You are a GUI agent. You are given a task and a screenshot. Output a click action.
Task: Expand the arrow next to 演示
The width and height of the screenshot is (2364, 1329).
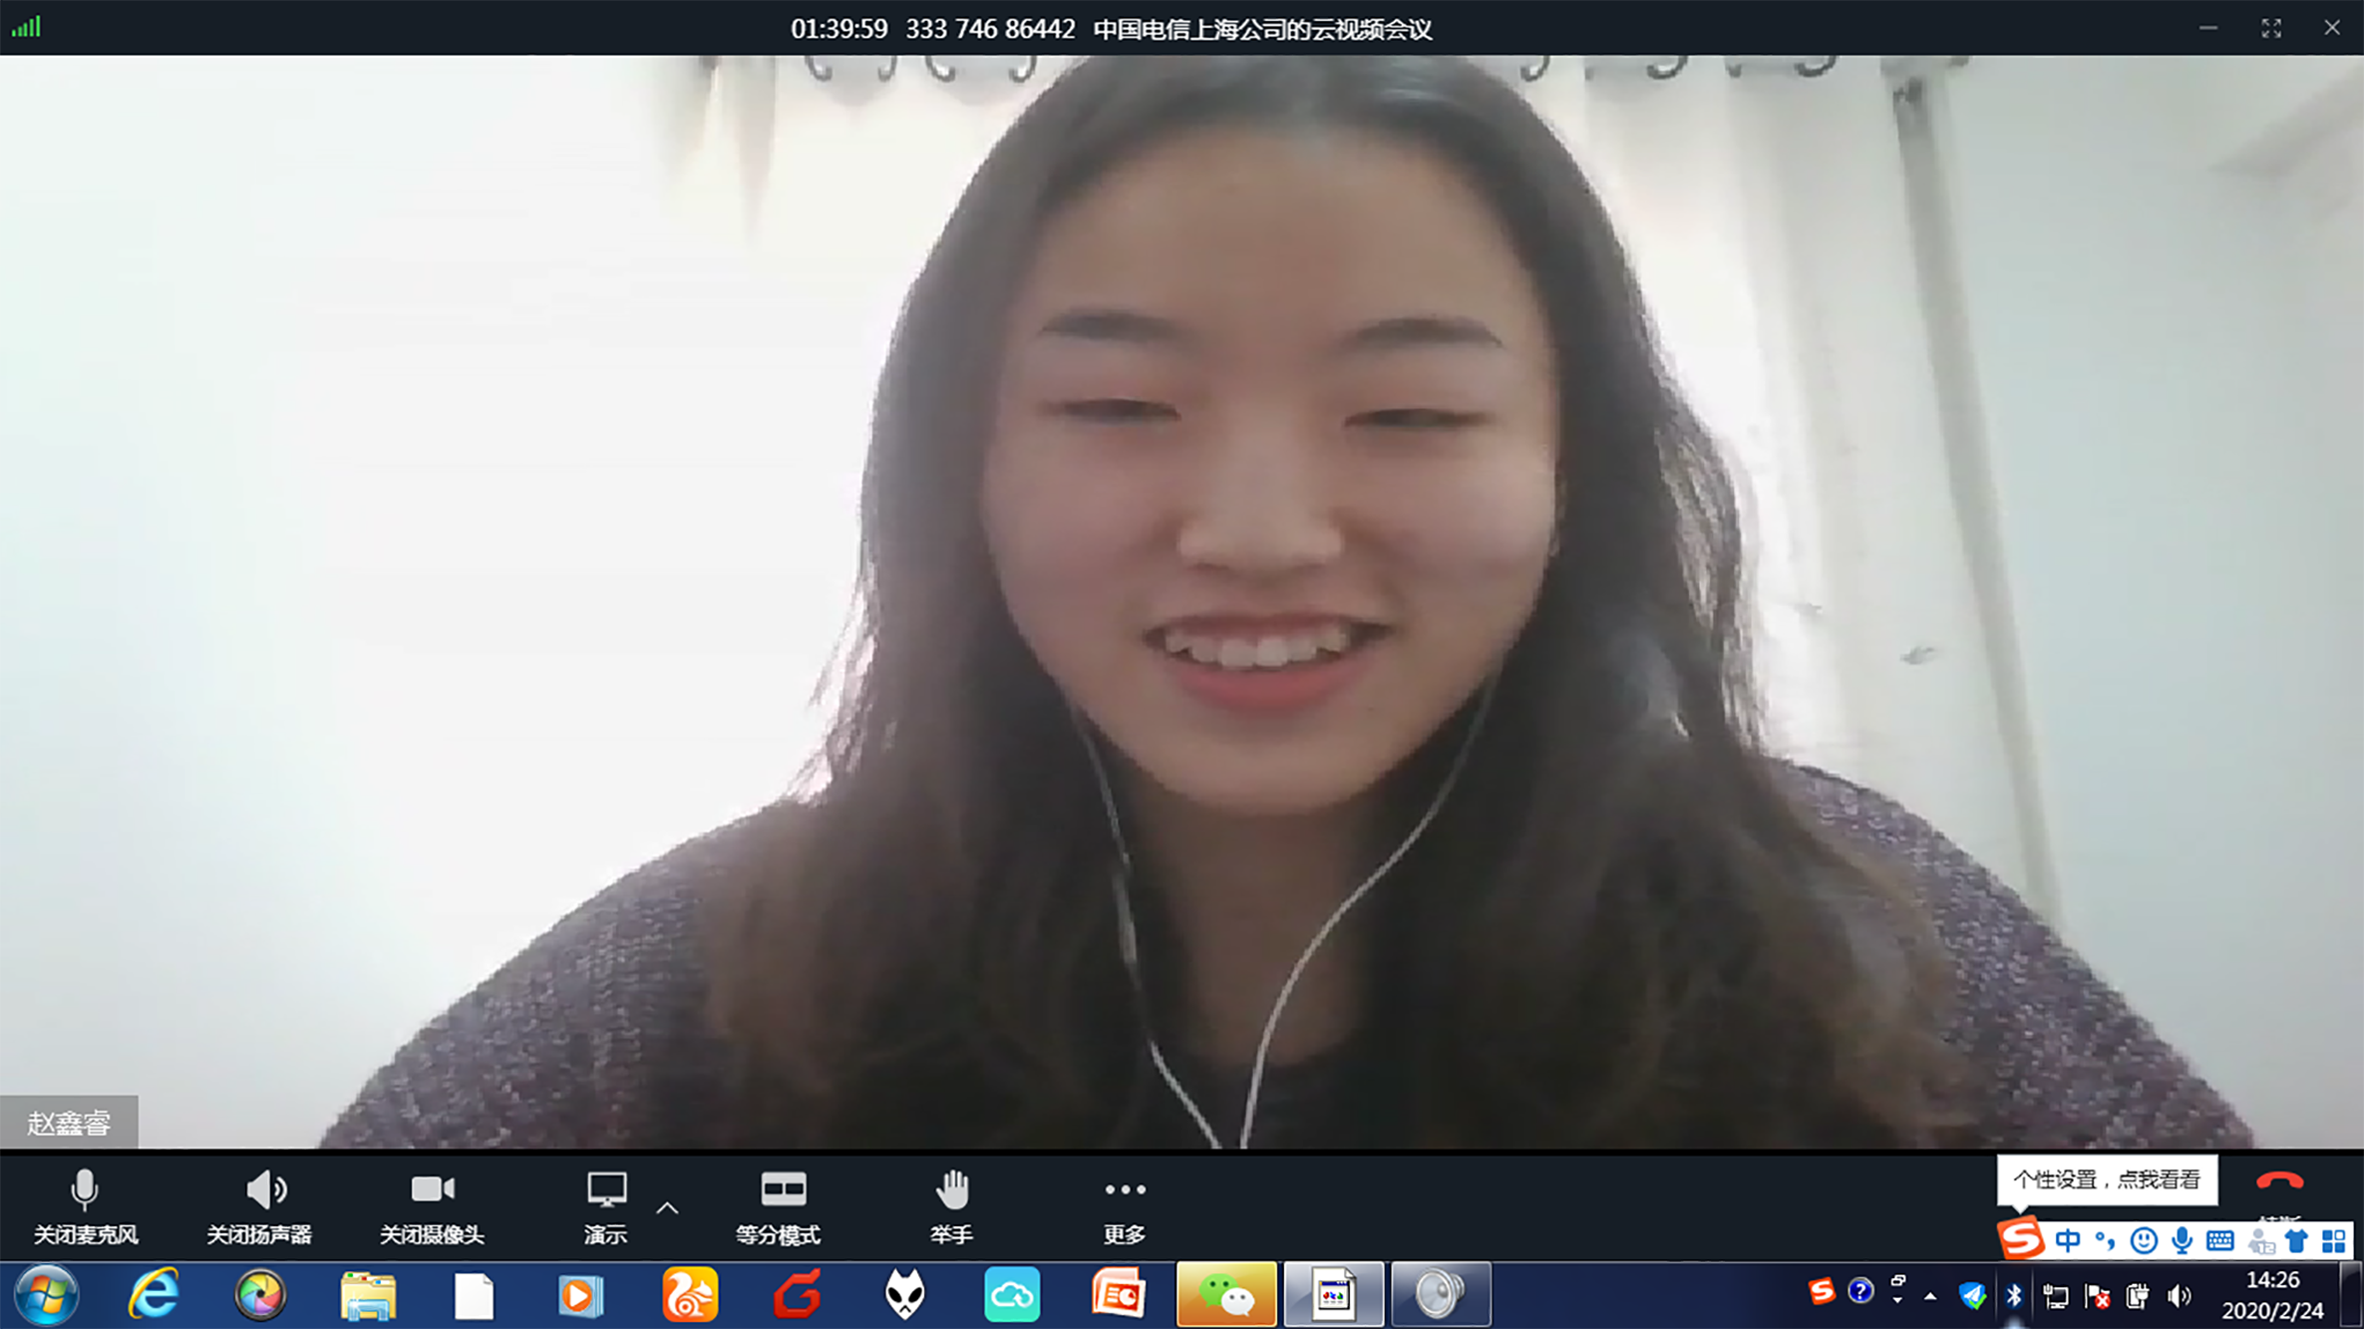pos(667,1208)
